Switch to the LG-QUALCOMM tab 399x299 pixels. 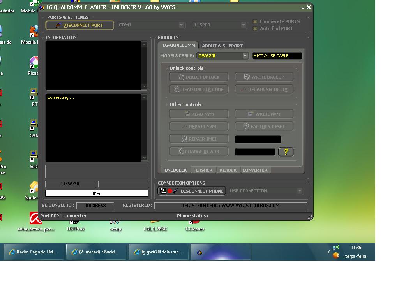coord(179,45)
